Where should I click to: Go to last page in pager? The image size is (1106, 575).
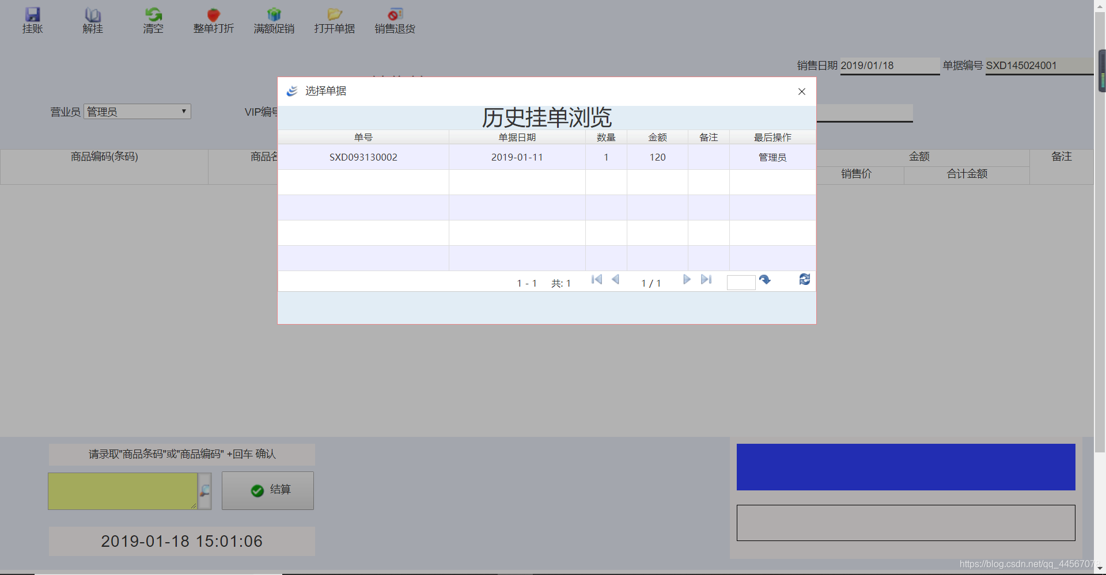(x=706, y=280)
